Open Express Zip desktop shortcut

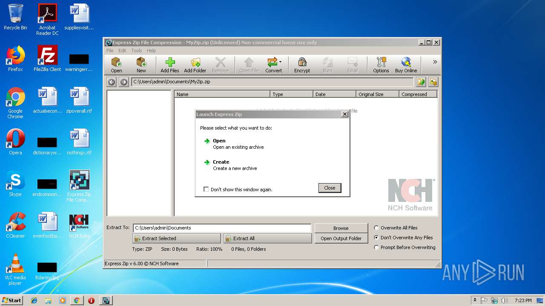click(79, 186)
